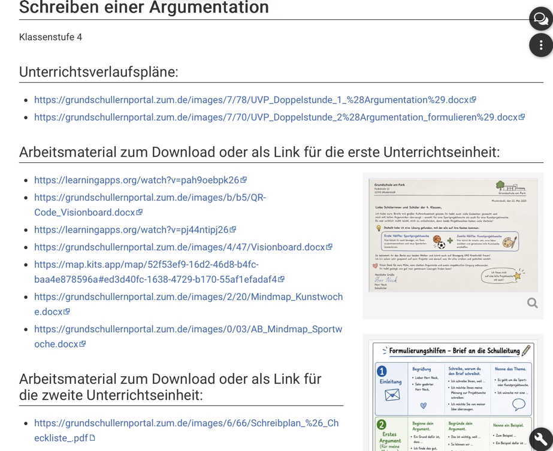Enlarge letter image via magnifier icon

[x=532, y=303]
